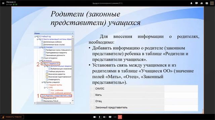Hang up with the red end call button

120,117
